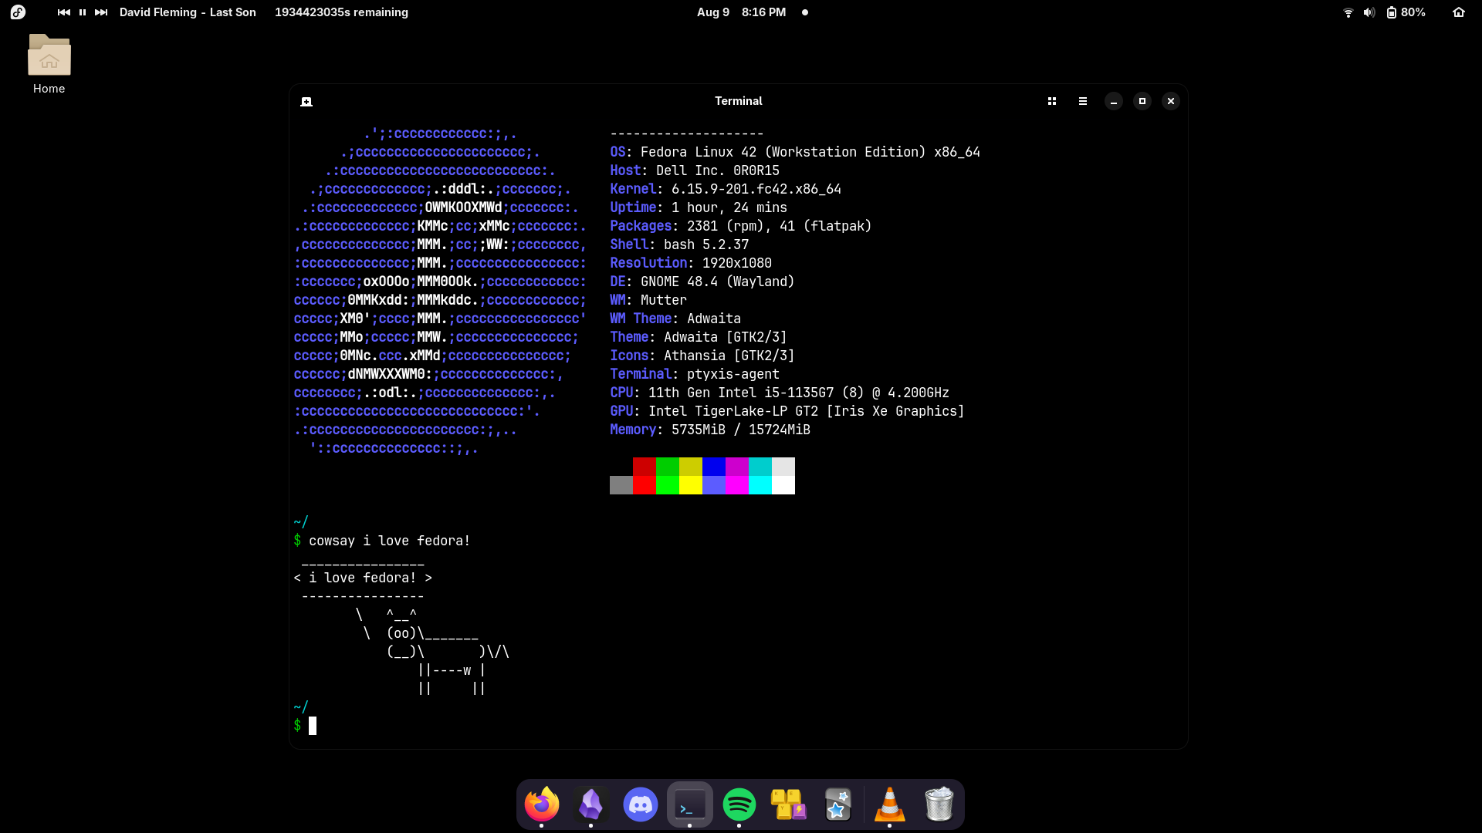Viewport: 1482px width, 833px height.
Task: Click the Terminal: ptyxis-agent line
Action: pyautogui.click(x=695, y=374)
